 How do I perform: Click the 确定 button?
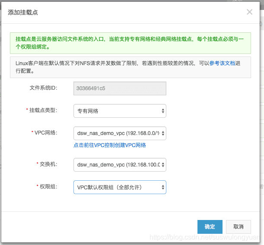(210, 227)
